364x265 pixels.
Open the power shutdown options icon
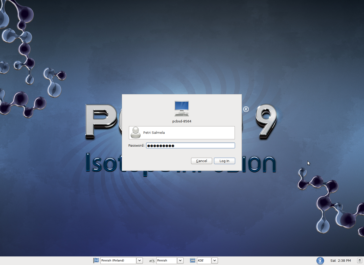click(359, 261)
